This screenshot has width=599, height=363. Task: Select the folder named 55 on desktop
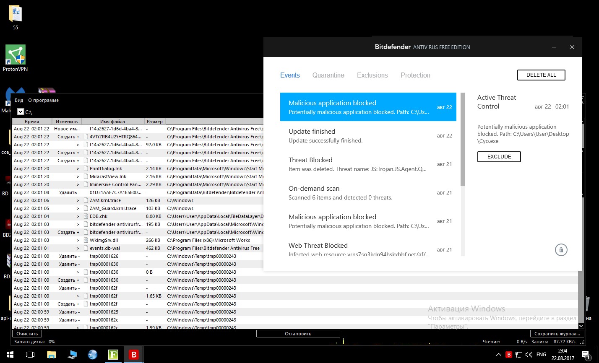(16, 18)
